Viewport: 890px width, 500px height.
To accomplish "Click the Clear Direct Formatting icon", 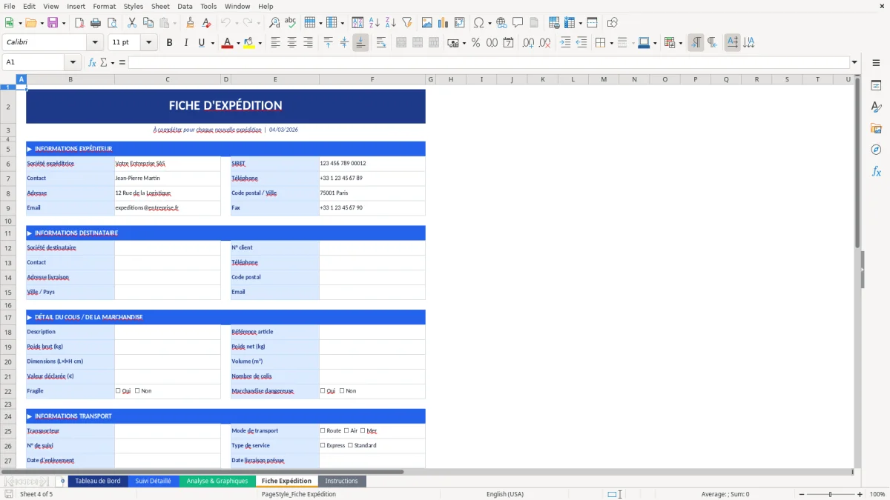I will click(205, 23).
